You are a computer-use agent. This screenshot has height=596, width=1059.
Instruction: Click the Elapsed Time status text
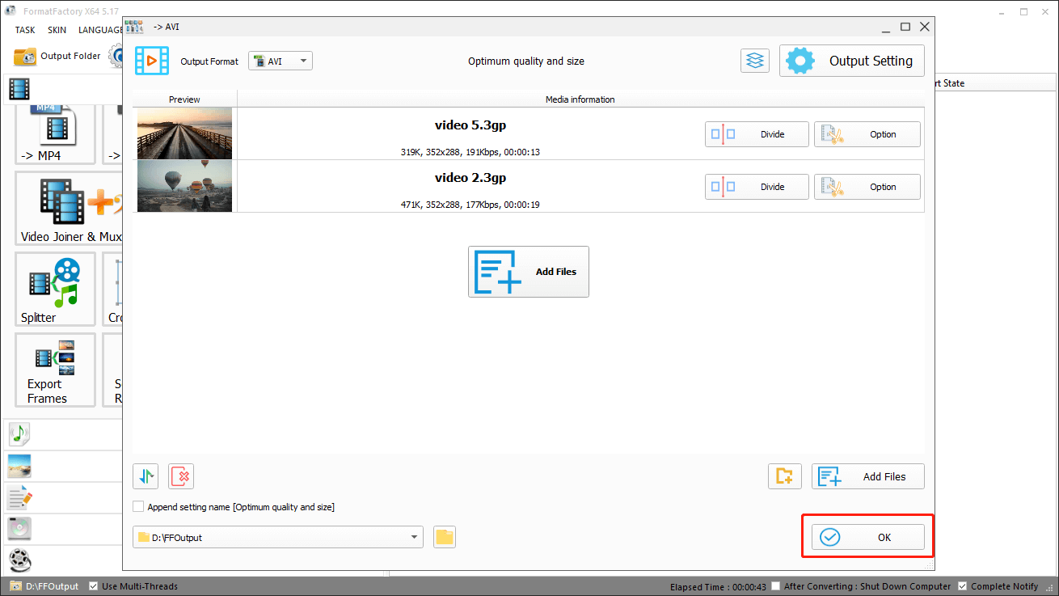[x=718, y=586]
